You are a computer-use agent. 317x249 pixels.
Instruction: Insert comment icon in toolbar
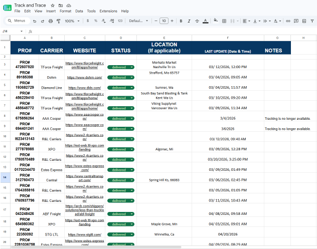tap(296, 21)
